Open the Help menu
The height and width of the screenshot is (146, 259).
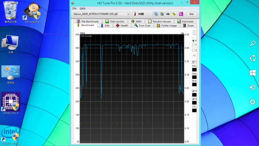pyautogui.click(x=83, y=8)
